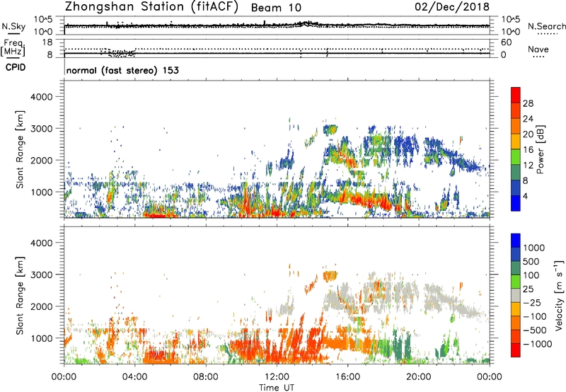
Task: Select the 'N.Sky' legend label
Action: coord(13,26)
